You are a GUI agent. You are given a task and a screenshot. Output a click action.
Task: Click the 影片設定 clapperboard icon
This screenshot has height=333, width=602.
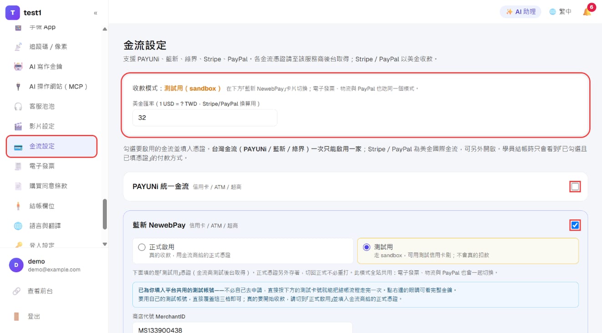click(18, 126)
